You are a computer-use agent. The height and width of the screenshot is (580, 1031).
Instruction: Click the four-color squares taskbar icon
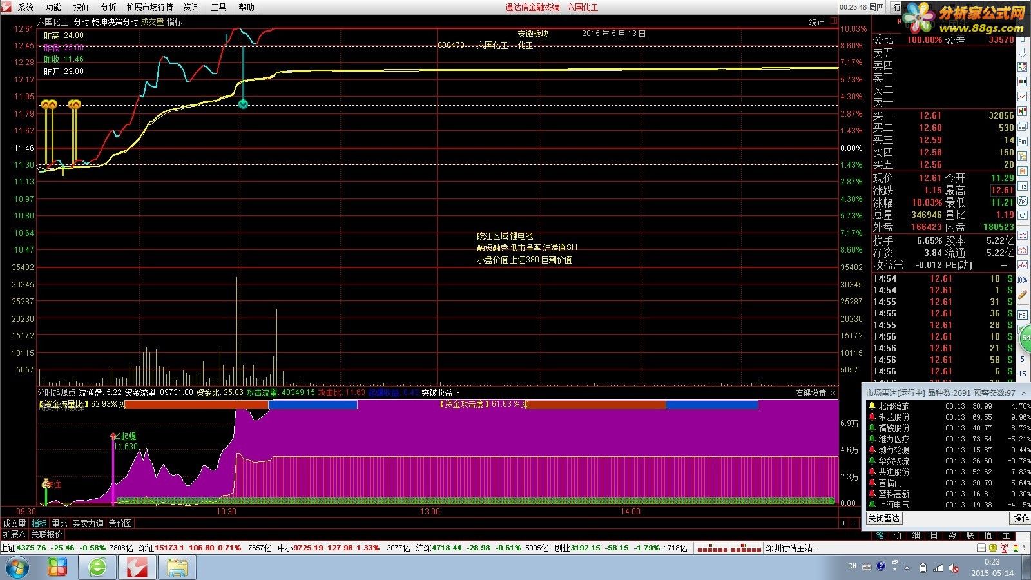point(57,568)
